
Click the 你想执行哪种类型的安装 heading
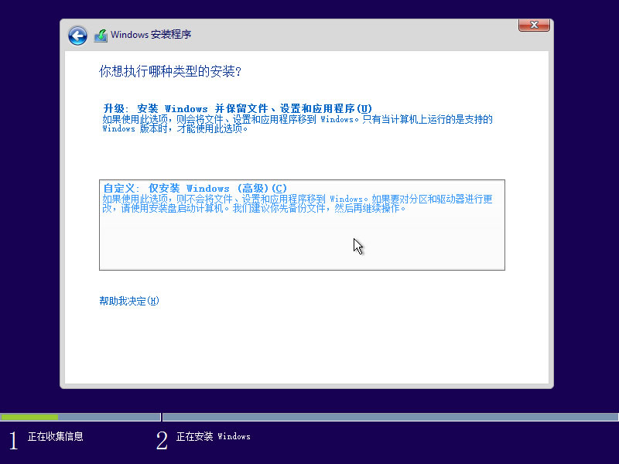click(170, 71)
